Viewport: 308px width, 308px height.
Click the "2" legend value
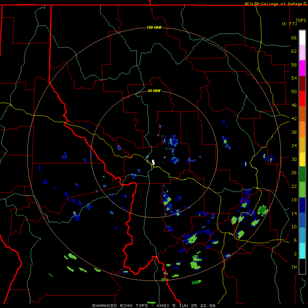tap(295, 254)
